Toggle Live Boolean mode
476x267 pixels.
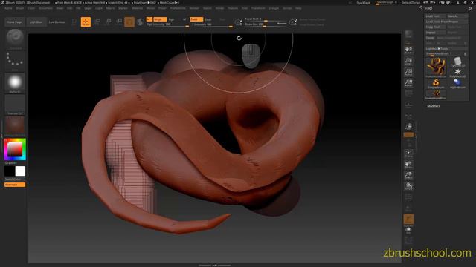point(57,22)
